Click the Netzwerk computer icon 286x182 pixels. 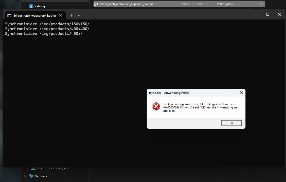(x=31, y=176)
